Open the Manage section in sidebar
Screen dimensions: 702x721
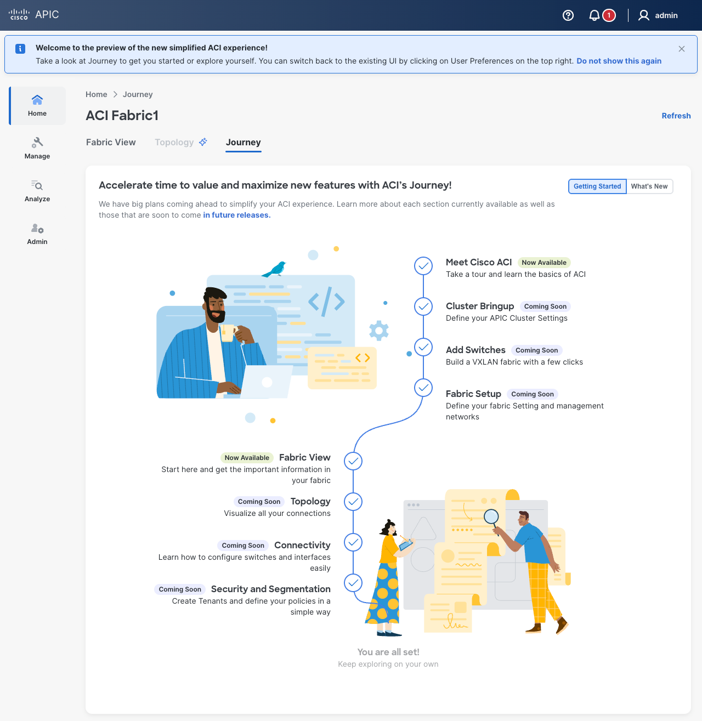tap(37, 148)
